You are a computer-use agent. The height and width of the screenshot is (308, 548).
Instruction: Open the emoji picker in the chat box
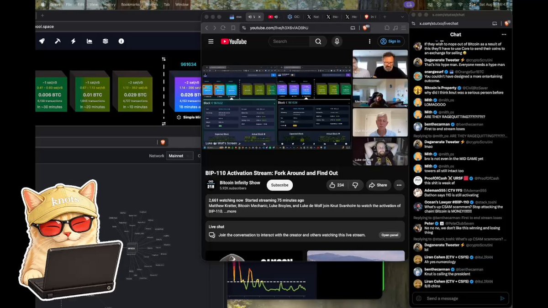[x=419, y=298]
